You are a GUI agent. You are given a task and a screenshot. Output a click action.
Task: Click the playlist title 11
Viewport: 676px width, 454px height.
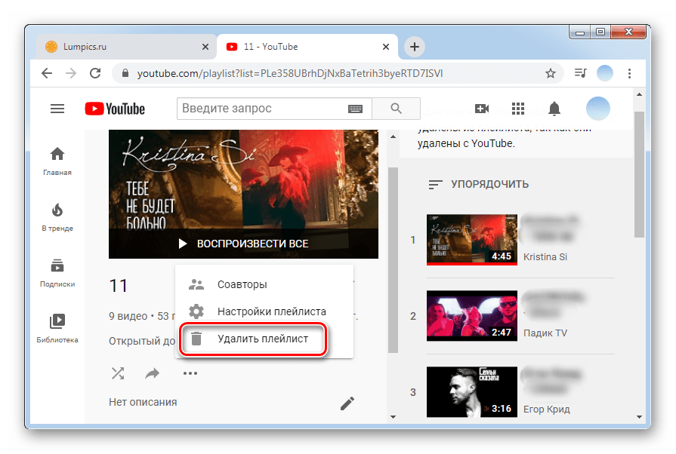118,286
